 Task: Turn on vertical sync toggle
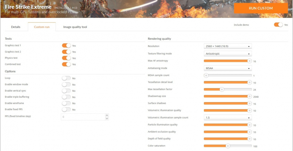coord(66,91)
